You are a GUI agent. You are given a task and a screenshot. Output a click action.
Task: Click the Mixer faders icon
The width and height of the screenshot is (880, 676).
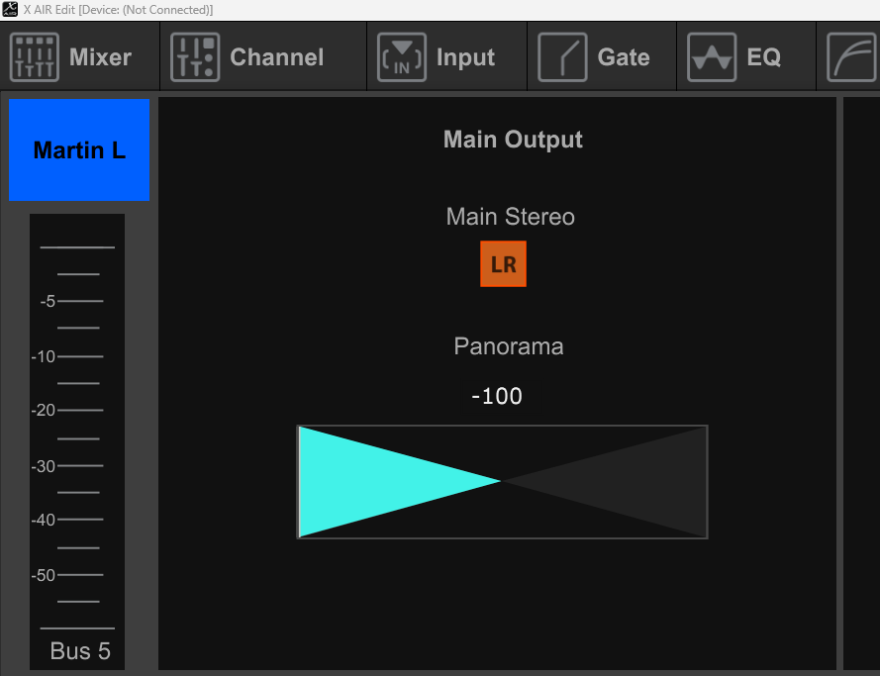pyautogui.click(x=35, y=57)
